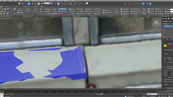
Task: Toggle By Angle checkbox
Action: click(164, 52)
